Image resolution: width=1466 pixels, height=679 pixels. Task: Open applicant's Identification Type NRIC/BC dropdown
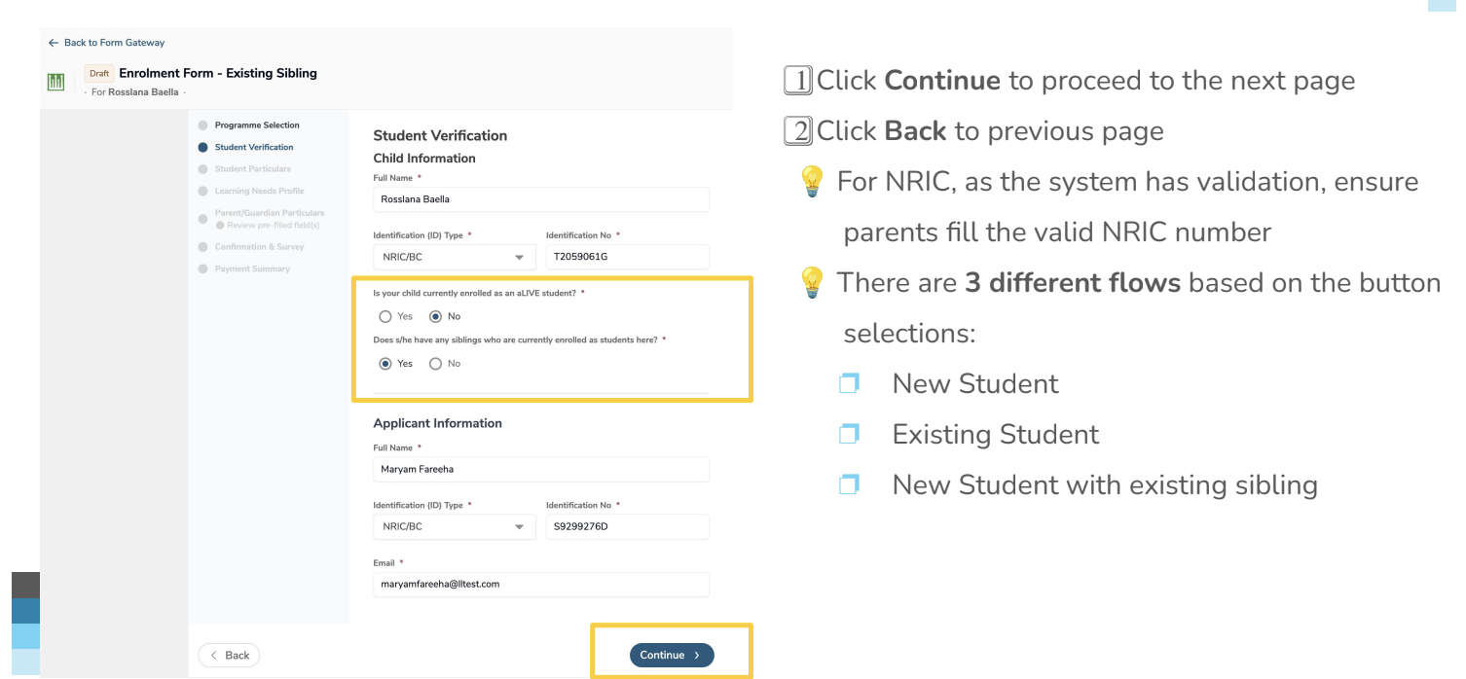tap(455, 526)
